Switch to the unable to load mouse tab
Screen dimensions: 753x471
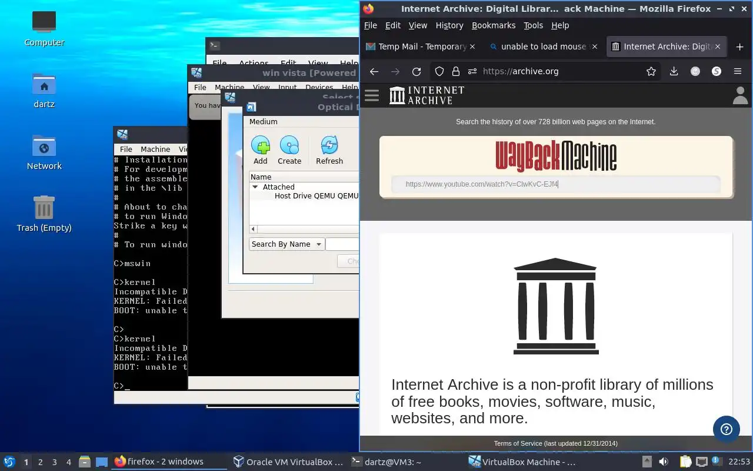coord(542,47)
